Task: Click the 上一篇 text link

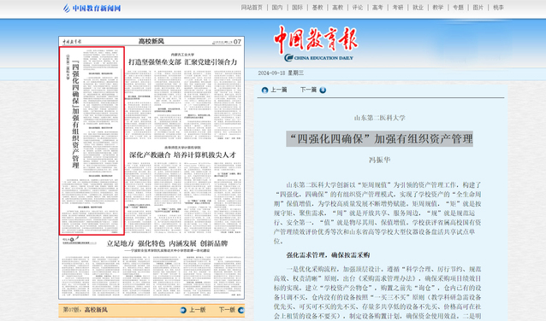Action: 279,90
